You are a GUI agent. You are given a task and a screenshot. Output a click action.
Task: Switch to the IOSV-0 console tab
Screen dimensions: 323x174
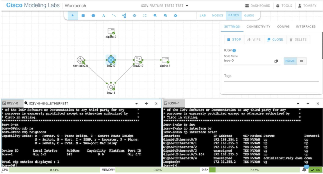click(12, 103)
